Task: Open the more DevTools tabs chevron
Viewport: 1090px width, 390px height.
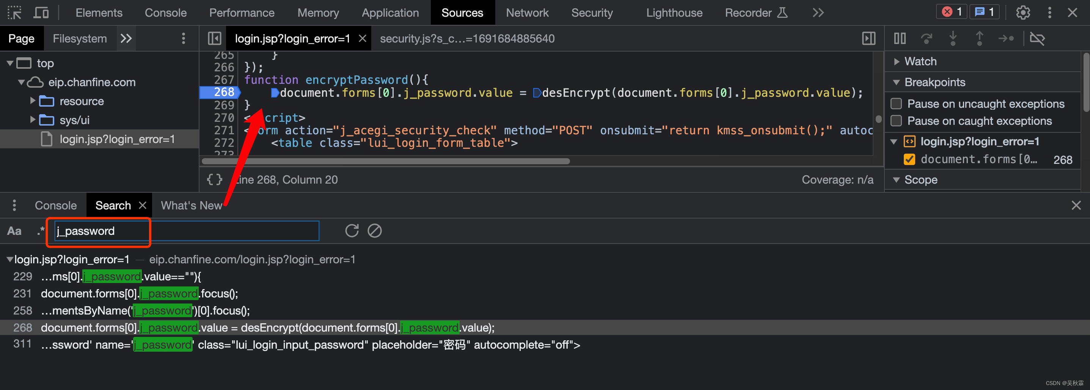Action: click(x=818, y=13)
